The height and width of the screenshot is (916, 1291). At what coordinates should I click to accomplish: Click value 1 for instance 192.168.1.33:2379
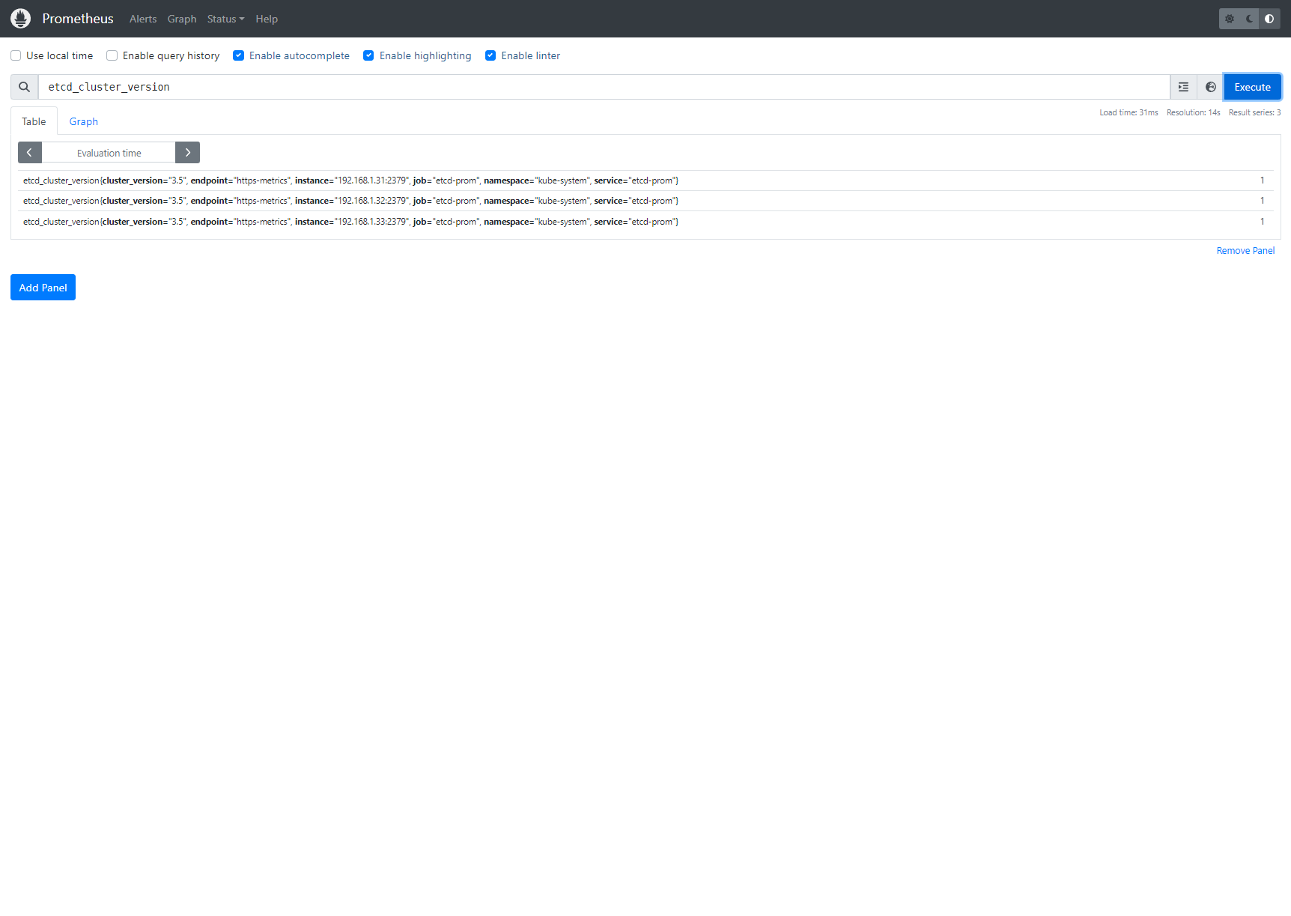(1262, 222)
